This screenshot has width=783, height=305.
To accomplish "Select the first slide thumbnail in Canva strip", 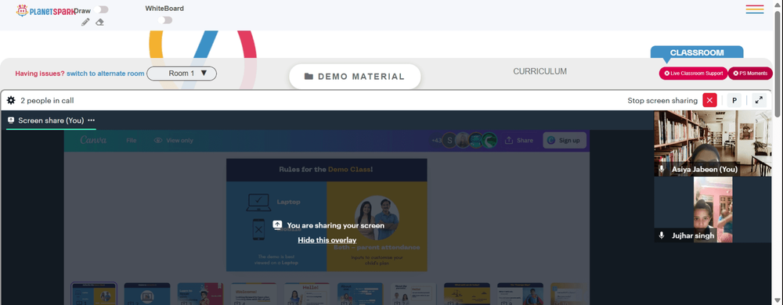I will [x=94, y=293].
